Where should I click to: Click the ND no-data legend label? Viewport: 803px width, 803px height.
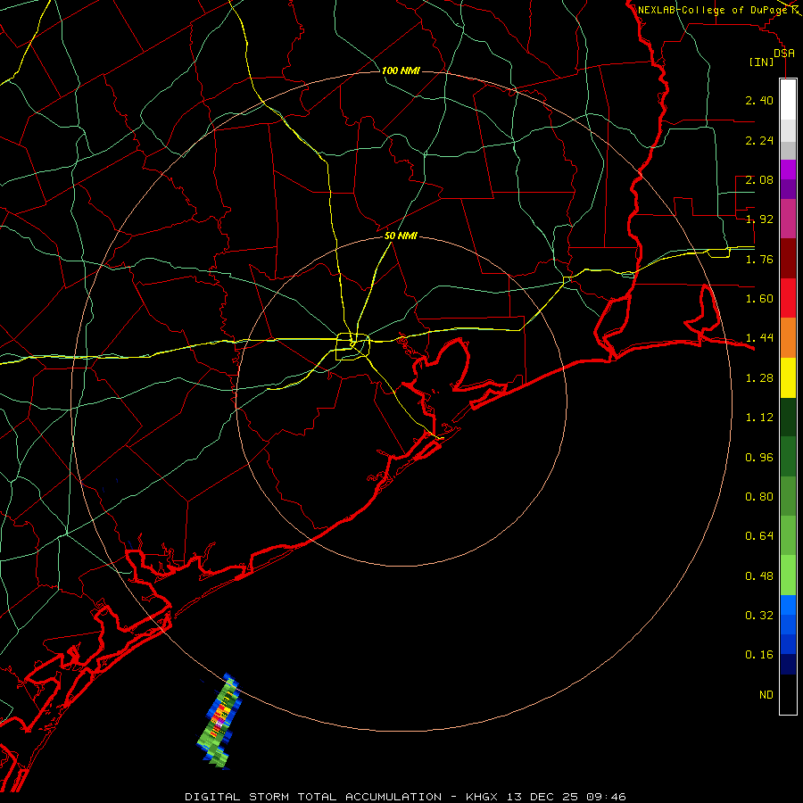click(x=766, y=695)
